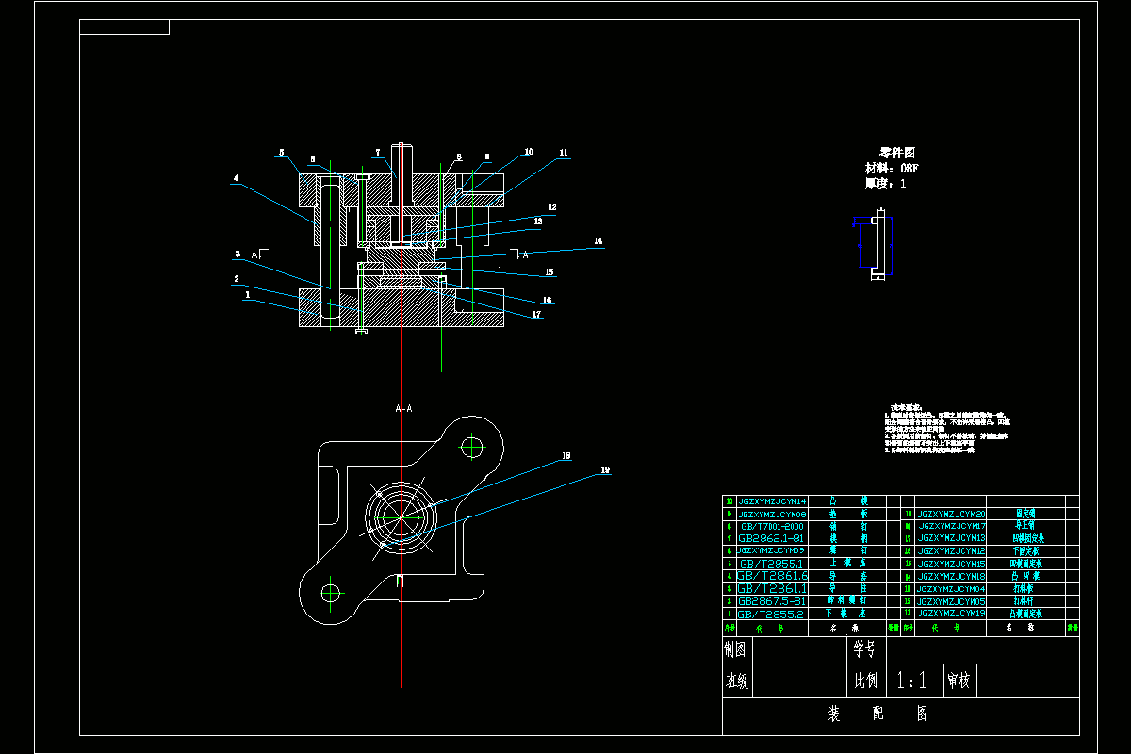Viewport: 1131px width, 754px height.
Task: Click the JGZXYMZJCYM04 part code
Action: coord(951,588)
